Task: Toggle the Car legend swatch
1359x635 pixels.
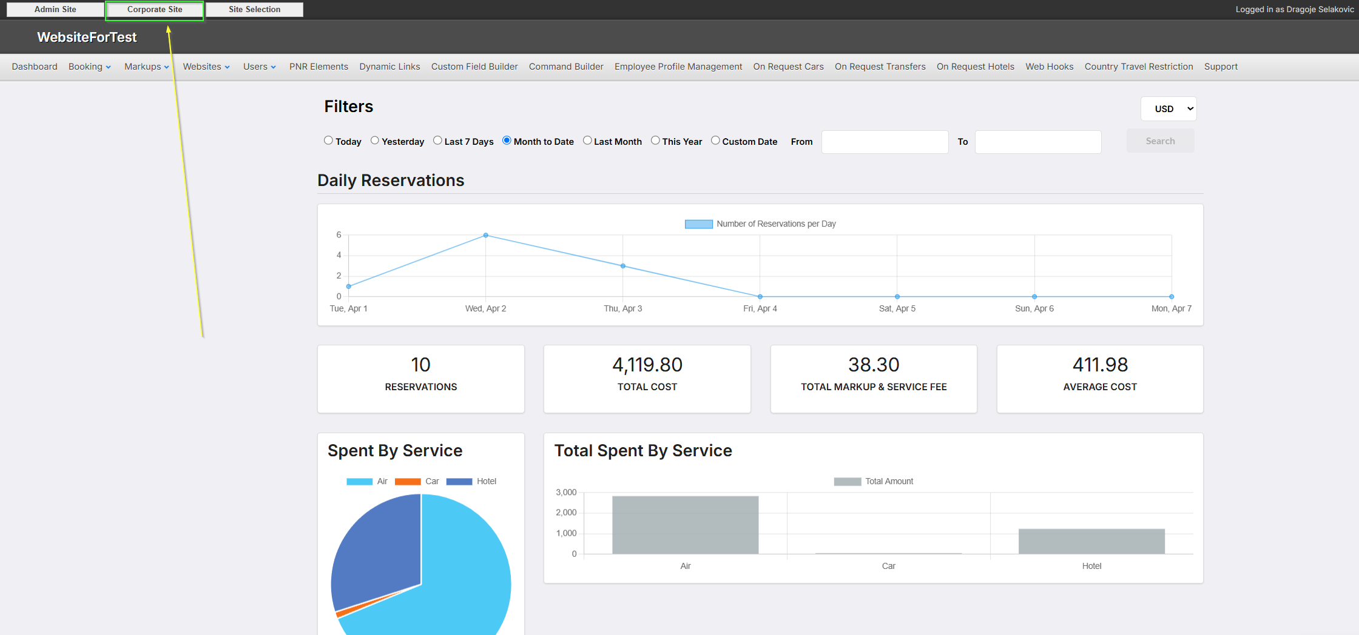Action: click(x=408, y=482)
